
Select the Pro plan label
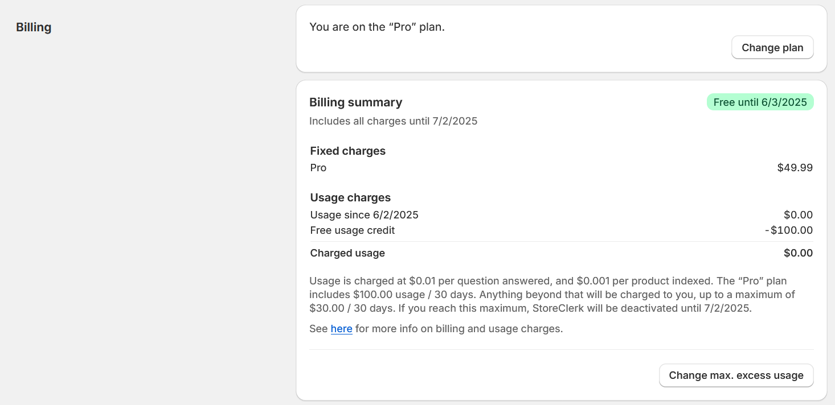pos(318,167)
